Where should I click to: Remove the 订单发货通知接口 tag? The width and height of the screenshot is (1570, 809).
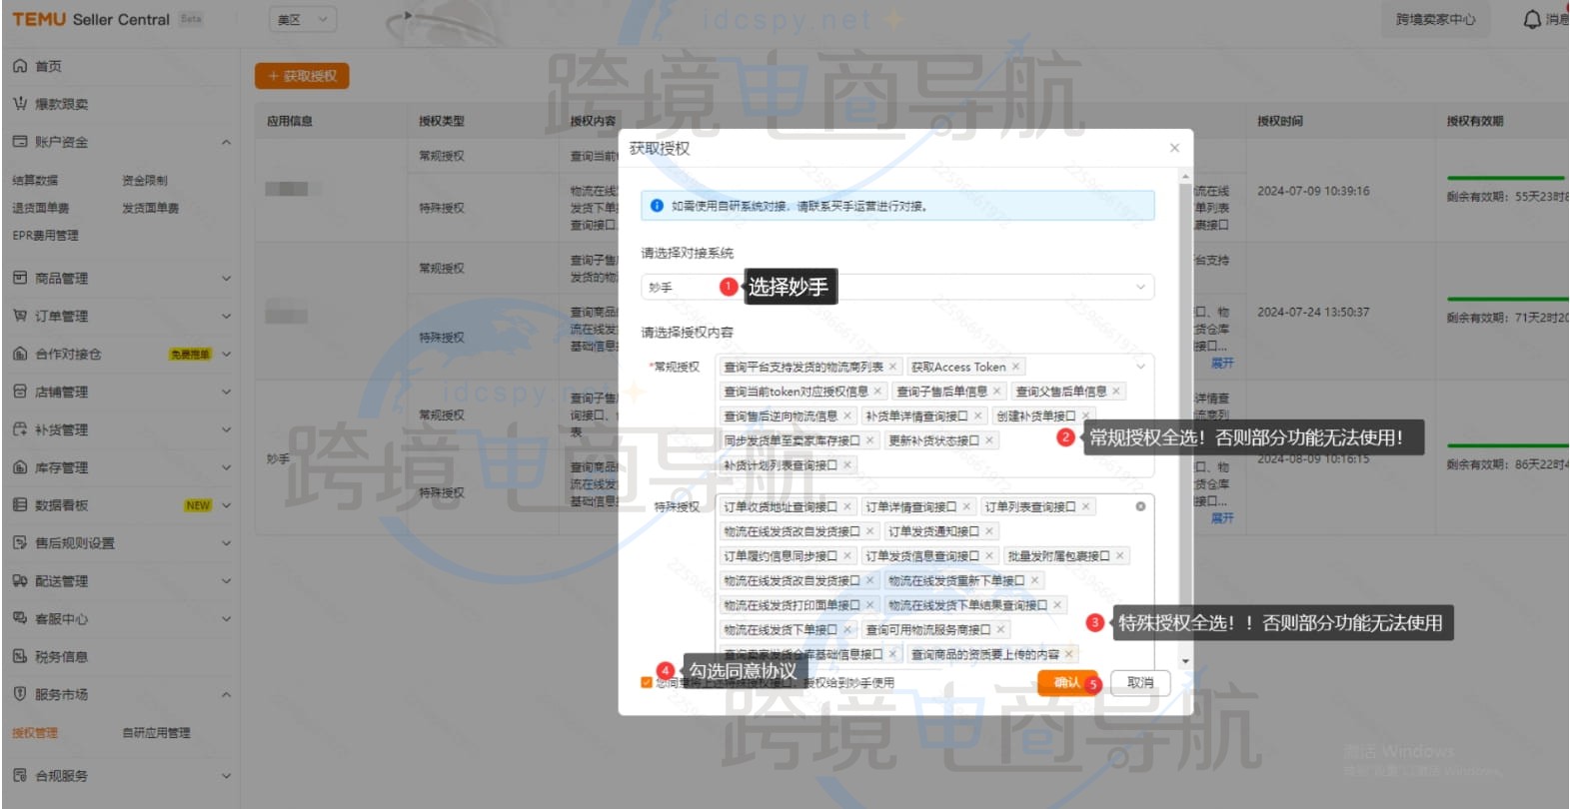pyautogui.click(x=989, y=531)
